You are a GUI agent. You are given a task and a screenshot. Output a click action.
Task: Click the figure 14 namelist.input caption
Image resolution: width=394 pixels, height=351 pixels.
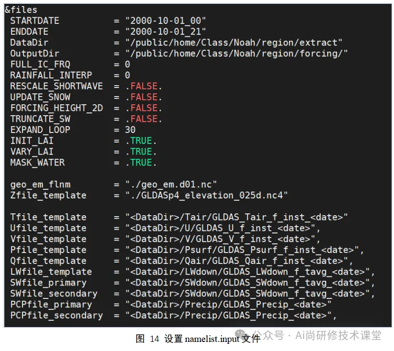point(198,339)
